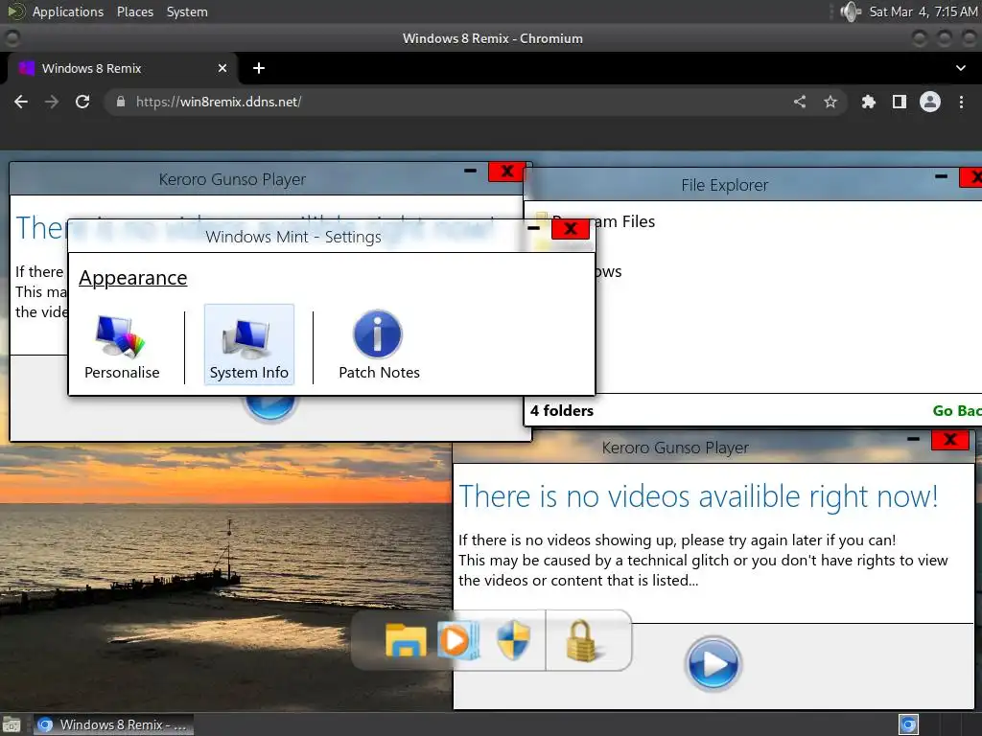Open the security shield dock icon
The image size is (982, 736).
coord(514,640)
